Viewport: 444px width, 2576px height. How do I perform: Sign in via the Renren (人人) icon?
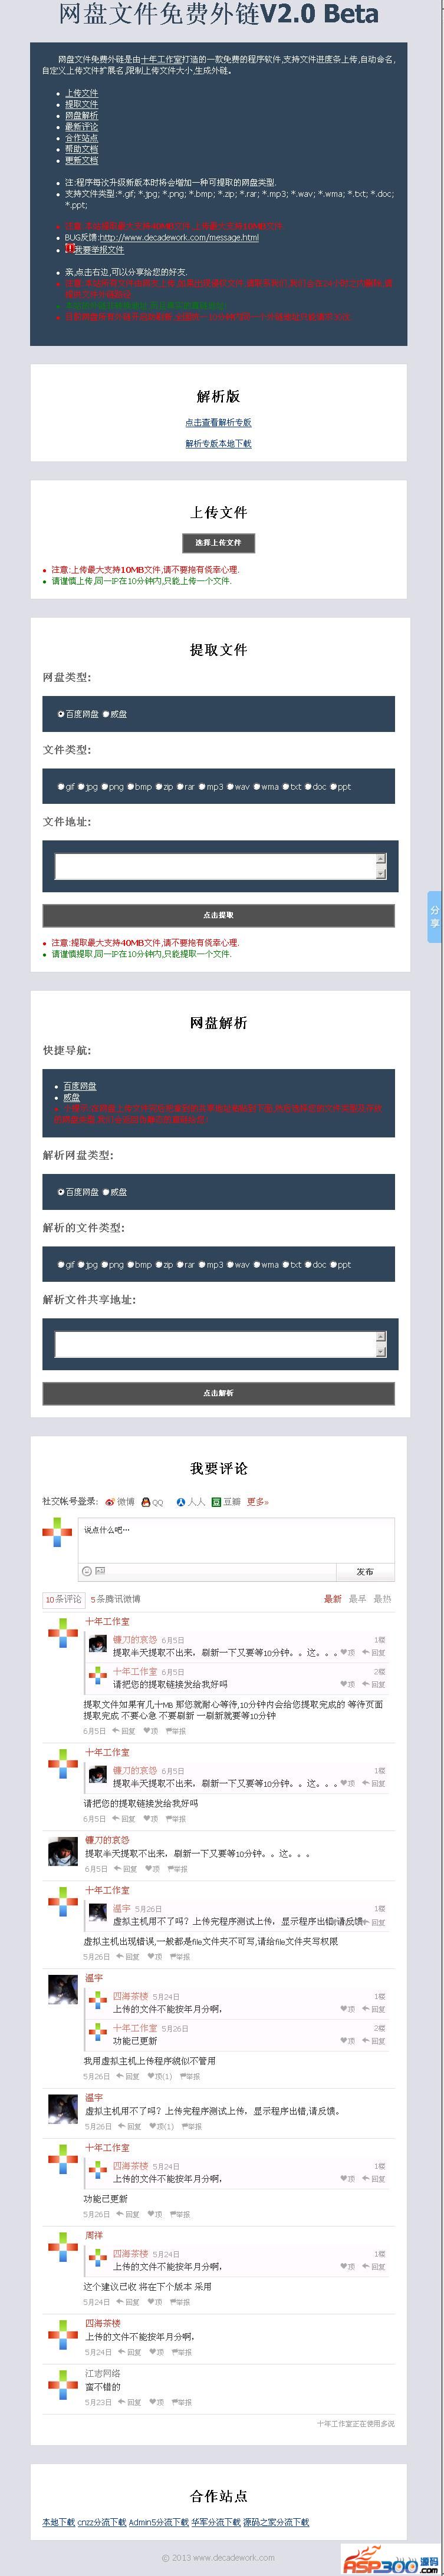point(190,1501)
